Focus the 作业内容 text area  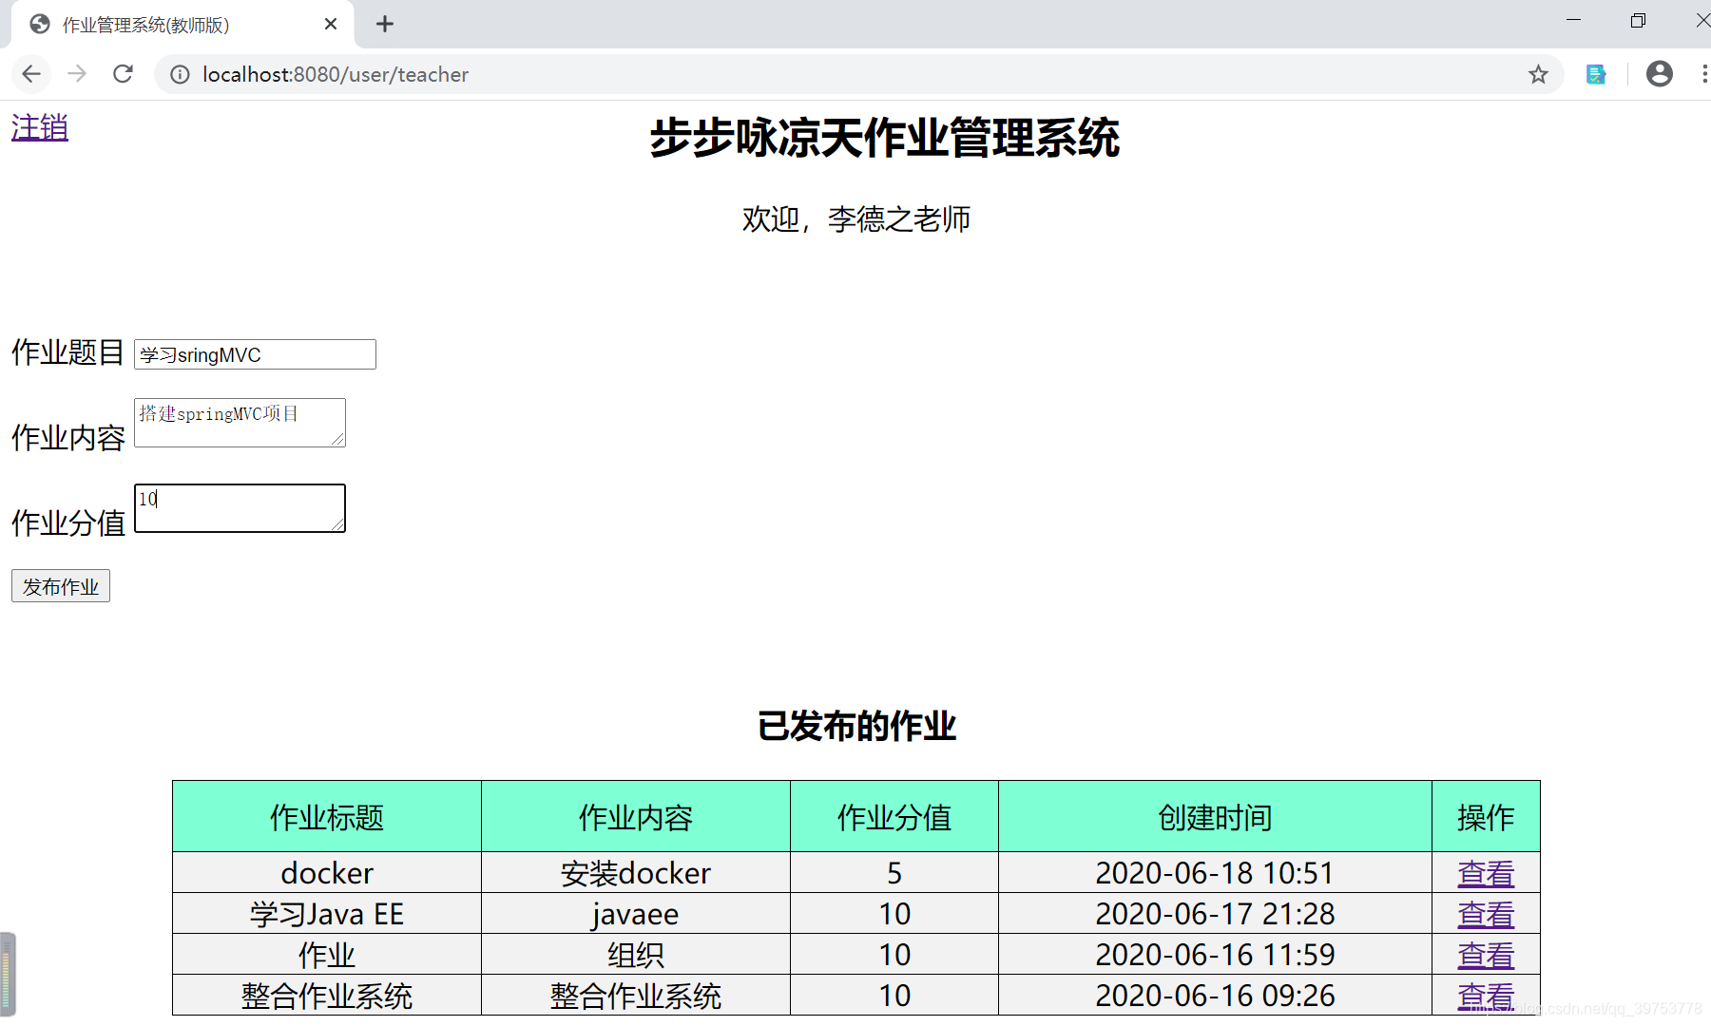coord(240,423)
